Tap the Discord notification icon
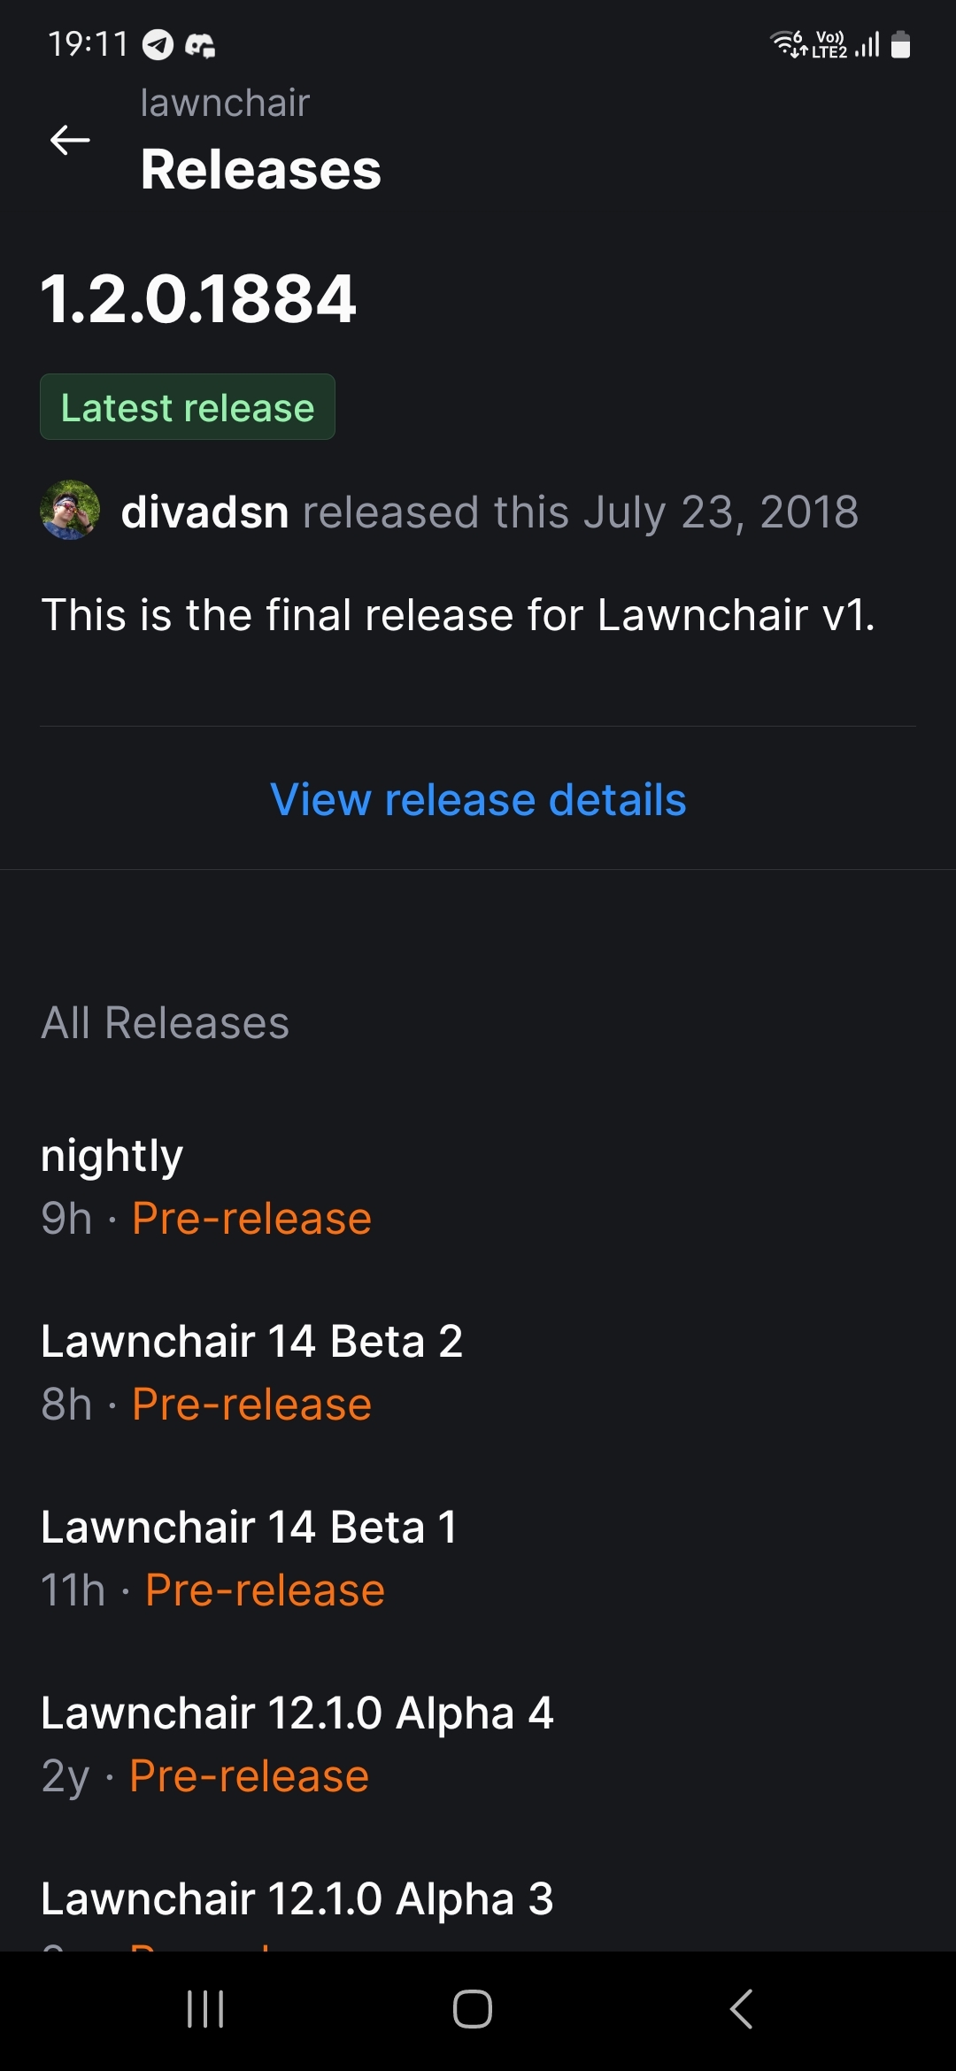956x2071 pixels. click(x=200, y=45)
